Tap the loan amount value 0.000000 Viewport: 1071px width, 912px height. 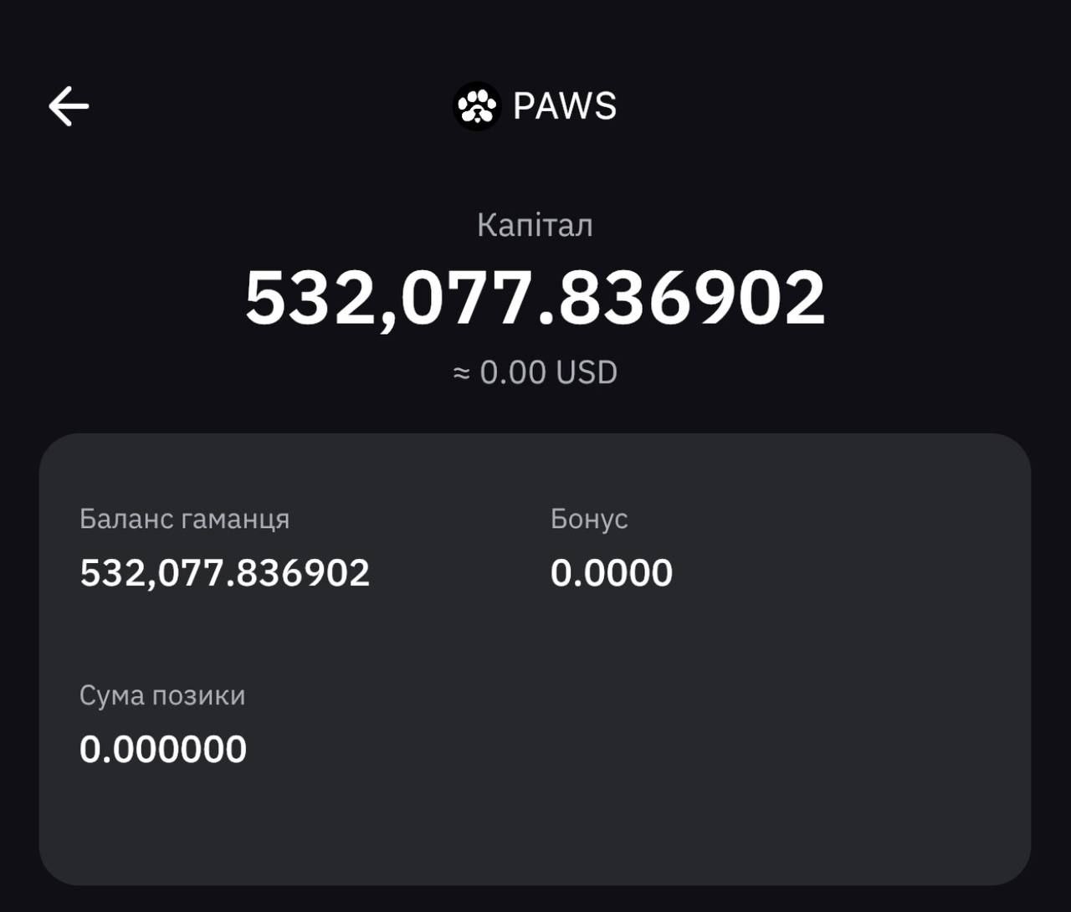163,749
